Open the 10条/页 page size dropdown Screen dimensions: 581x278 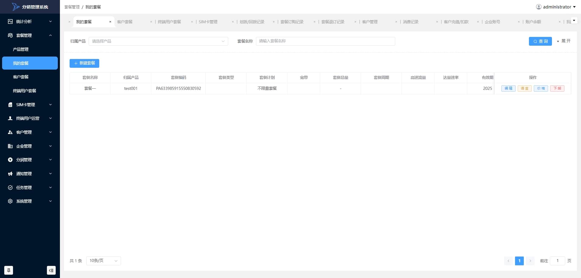tap(103, 261)
